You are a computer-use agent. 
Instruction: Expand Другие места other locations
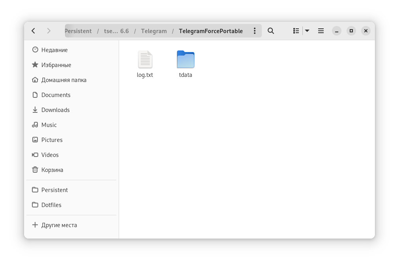(59, 225)
